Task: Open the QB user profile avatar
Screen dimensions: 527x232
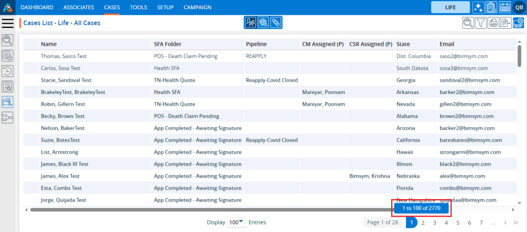Action: click(518, 7)
